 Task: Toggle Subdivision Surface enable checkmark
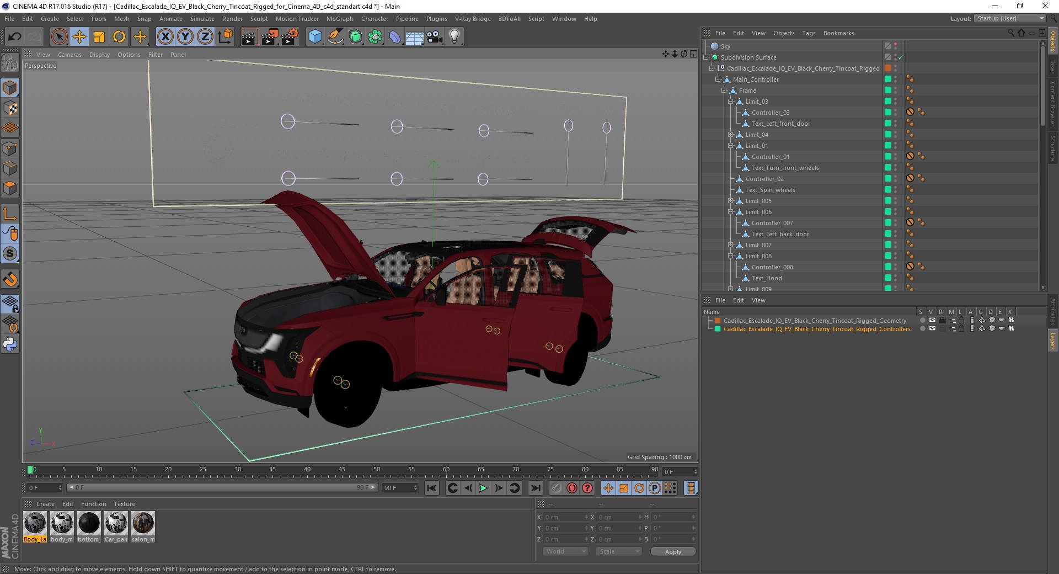[x=900, y=57]
